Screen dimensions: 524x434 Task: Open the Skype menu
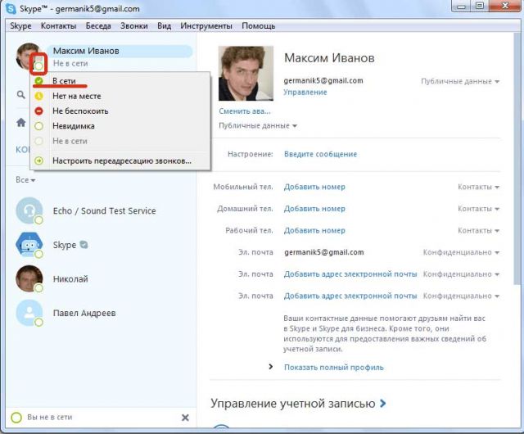point(20,25)
